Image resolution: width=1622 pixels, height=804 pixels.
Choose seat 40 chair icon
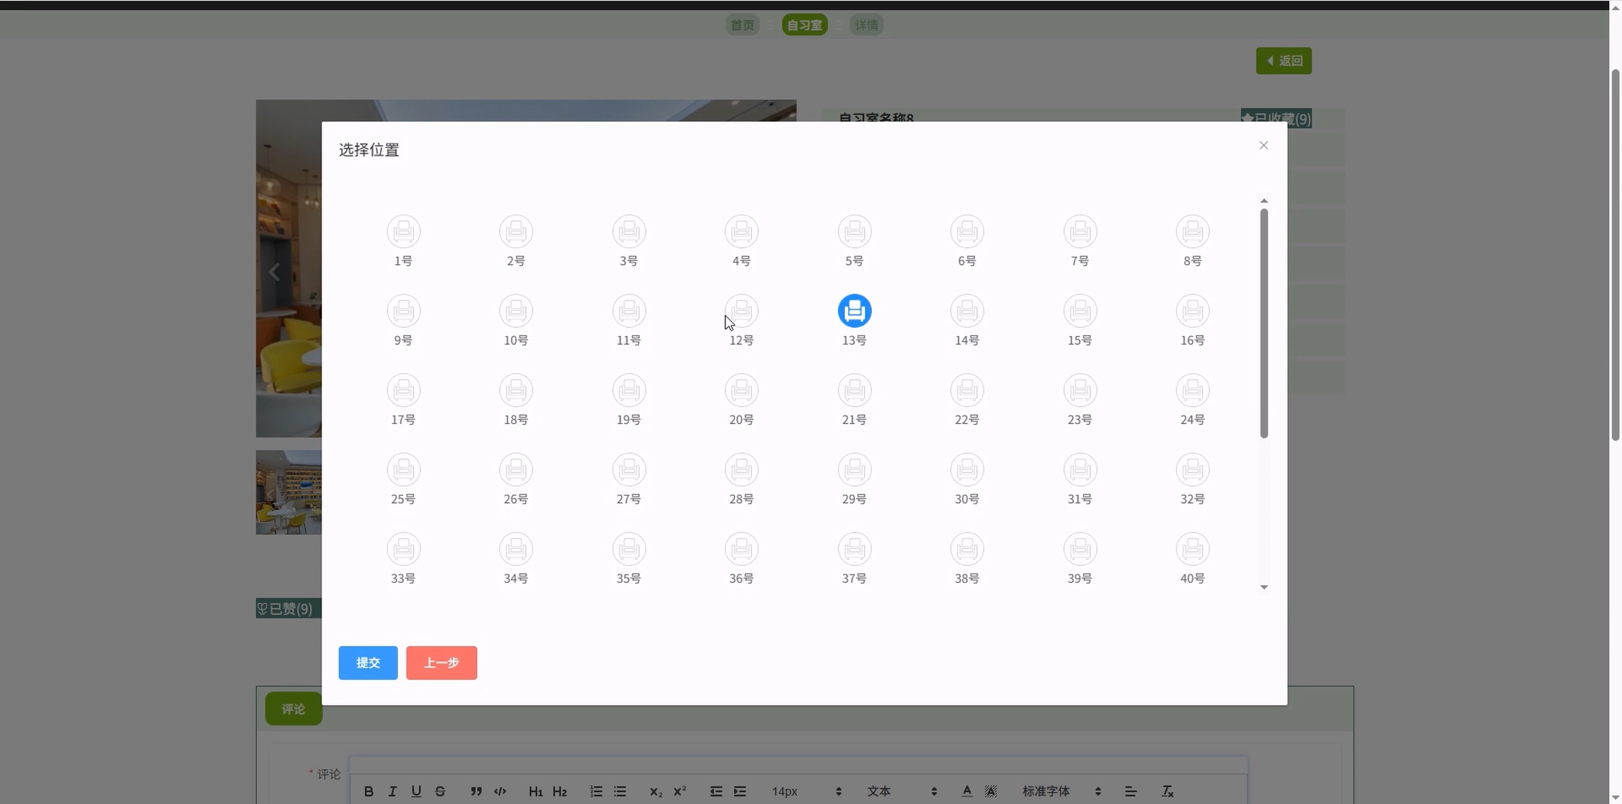1192,549
